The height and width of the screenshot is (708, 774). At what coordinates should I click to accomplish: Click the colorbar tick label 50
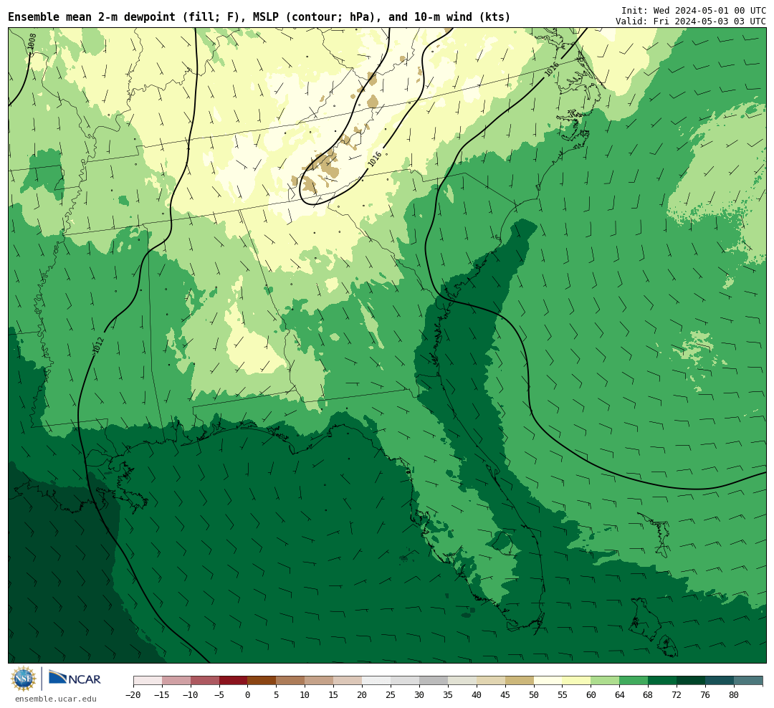tap(534, 695)
